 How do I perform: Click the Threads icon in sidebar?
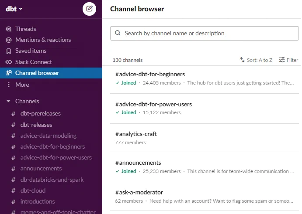[9, 29]
